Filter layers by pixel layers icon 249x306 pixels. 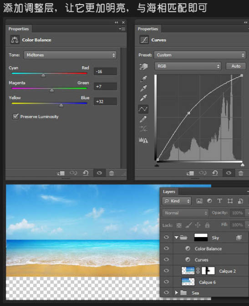point(199,201)
